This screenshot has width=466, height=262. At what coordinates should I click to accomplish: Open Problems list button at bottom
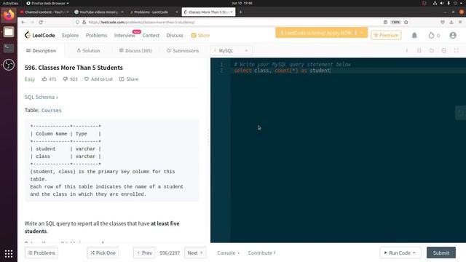(42, 253)
